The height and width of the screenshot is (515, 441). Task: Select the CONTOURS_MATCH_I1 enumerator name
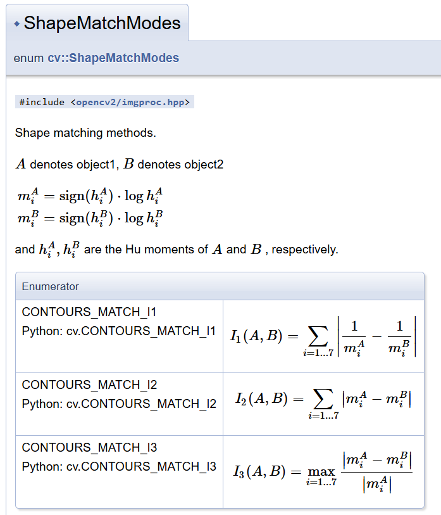[x=89, y=312]
